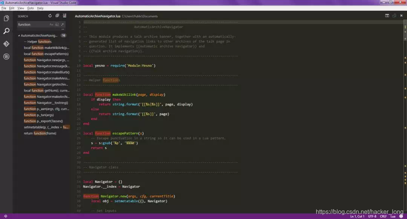
Task: Open the Help menu
Action: 40,8
